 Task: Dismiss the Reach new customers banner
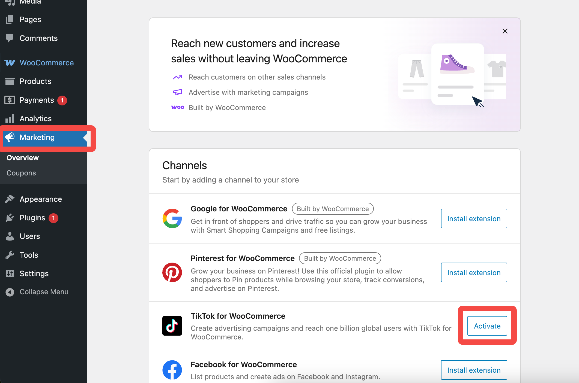pos(505,31)
